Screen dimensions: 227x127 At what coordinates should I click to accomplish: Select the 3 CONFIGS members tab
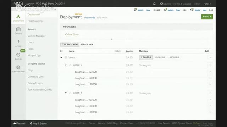(x=160, y=57)
